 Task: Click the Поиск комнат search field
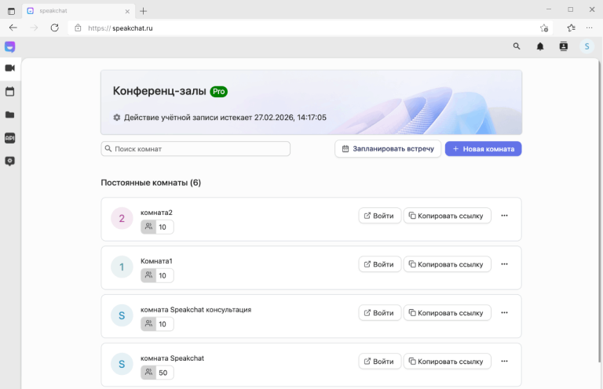coord(196,149)
